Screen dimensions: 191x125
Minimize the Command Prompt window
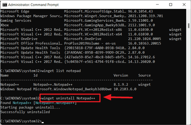coord(157,5)
